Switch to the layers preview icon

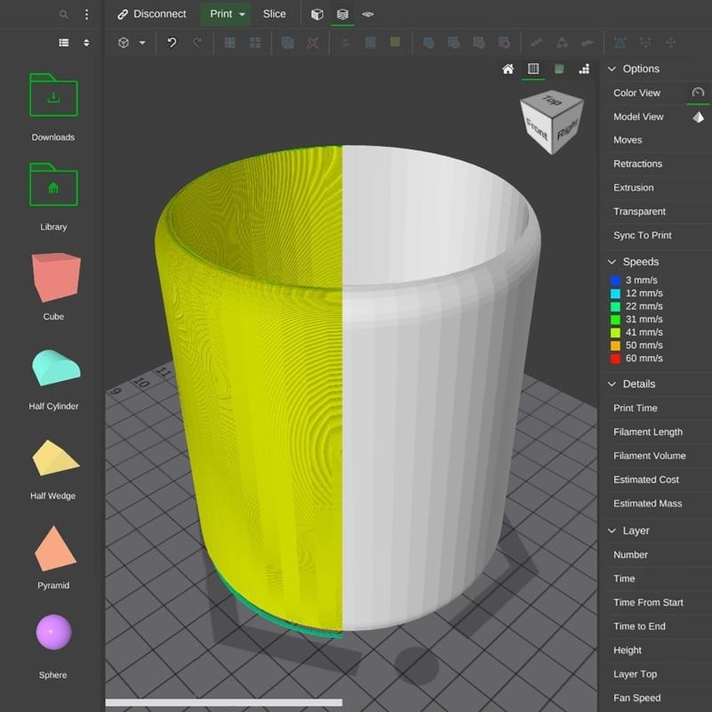click(342, 14)
